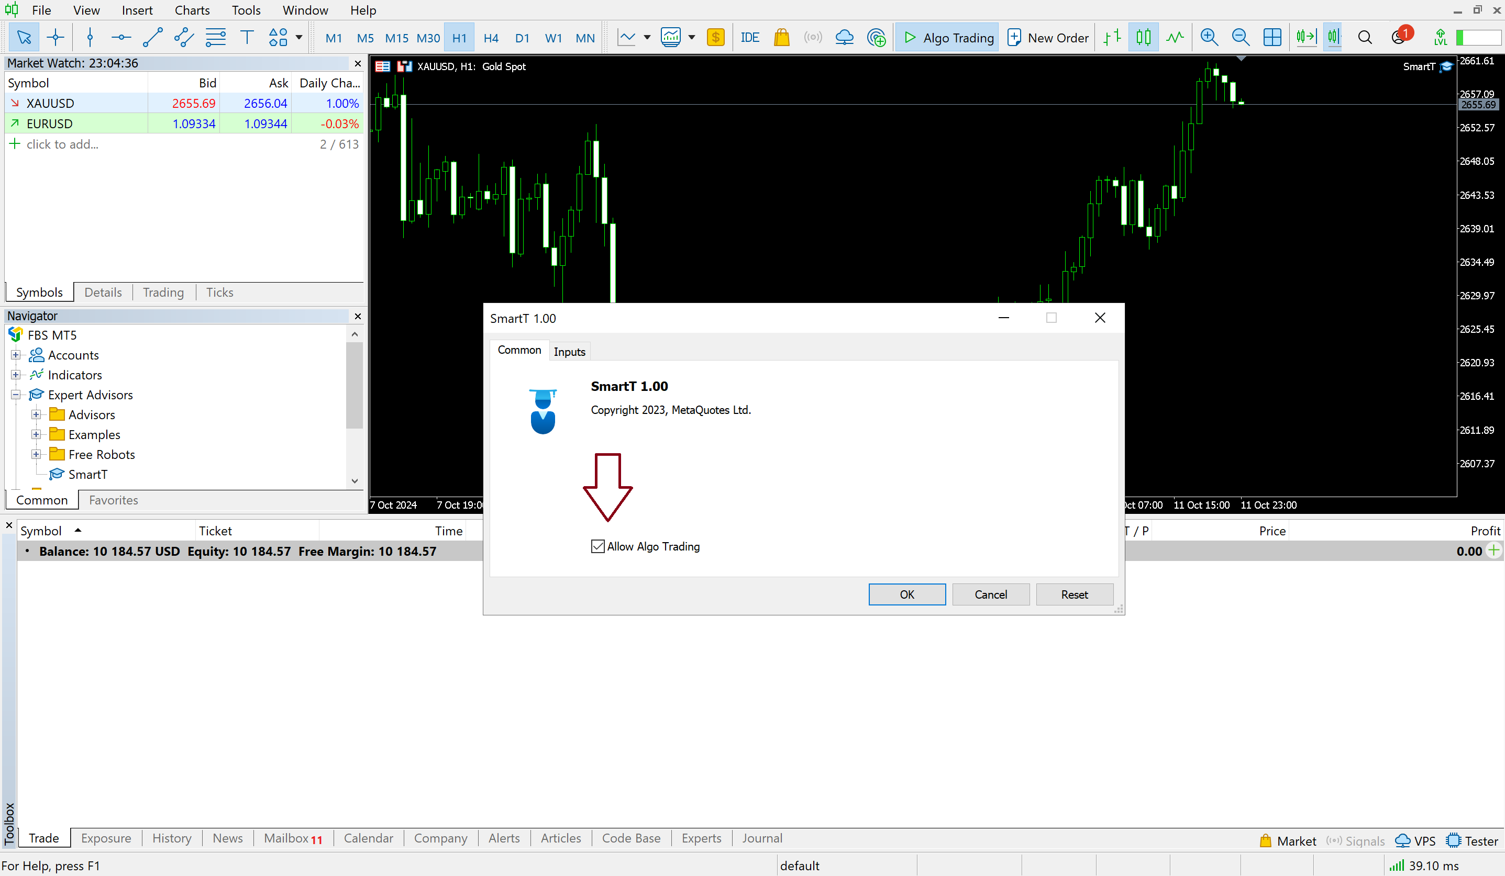Click the connection status 39.10 ms
Viewport: 1505px width, 876px height.
coord(1424,865)
